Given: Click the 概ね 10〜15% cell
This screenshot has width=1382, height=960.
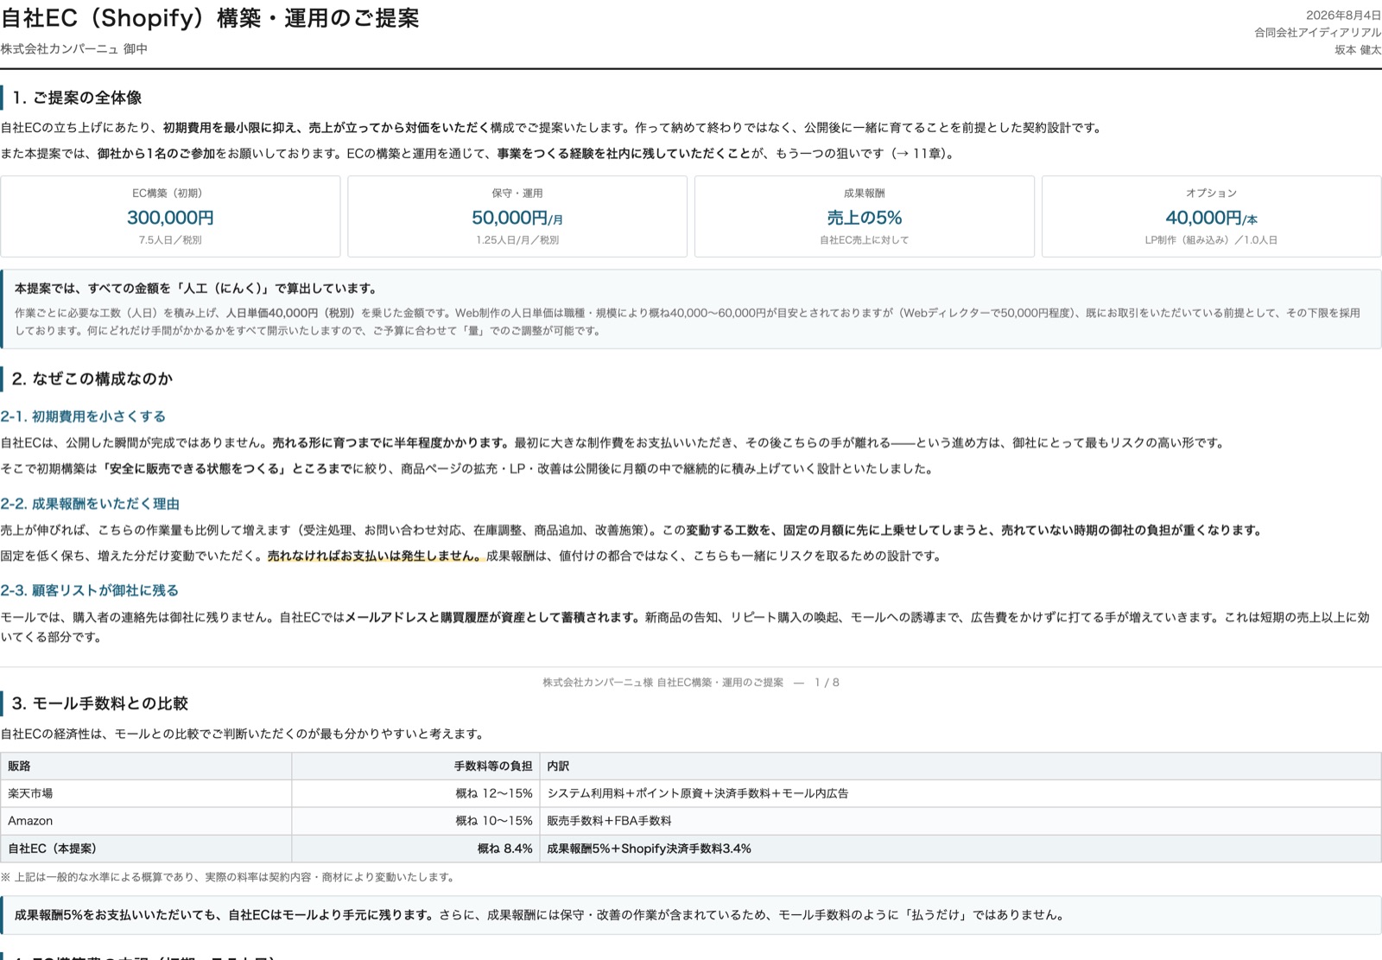Looking at the screenshot, I should click(415, 821).
